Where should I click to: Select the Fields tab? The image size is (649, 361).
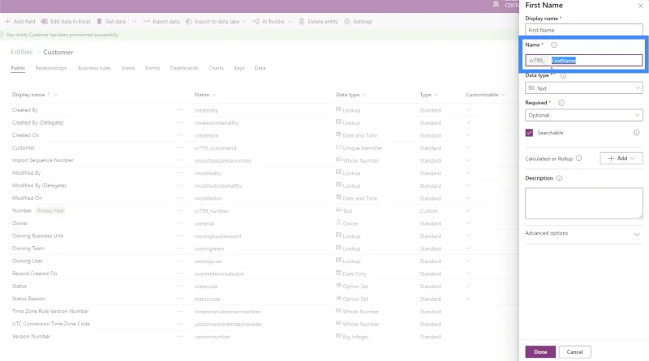(18, 68)
